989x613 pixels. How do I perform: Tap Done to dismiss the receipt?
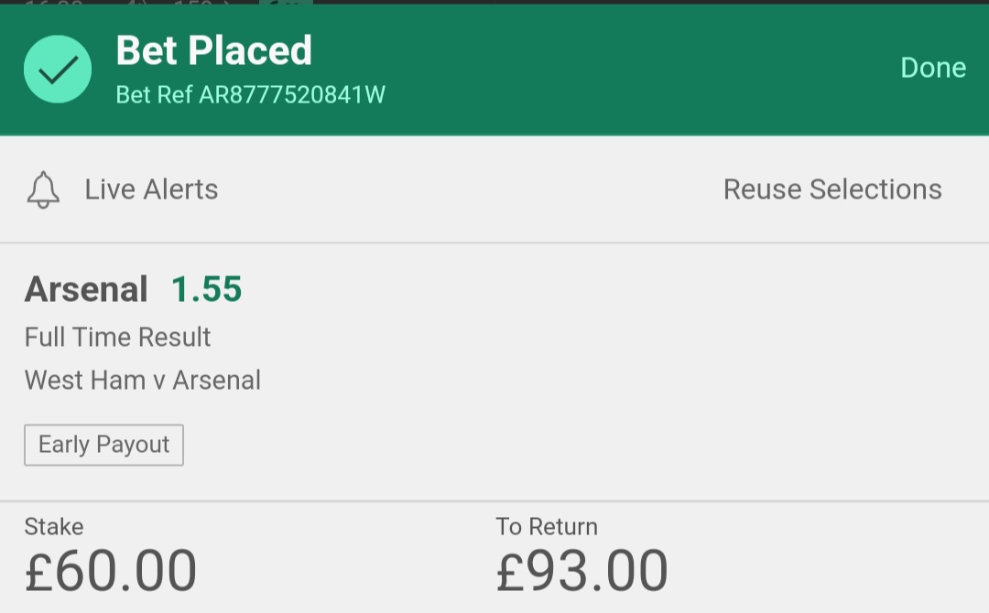pos(933,68)
